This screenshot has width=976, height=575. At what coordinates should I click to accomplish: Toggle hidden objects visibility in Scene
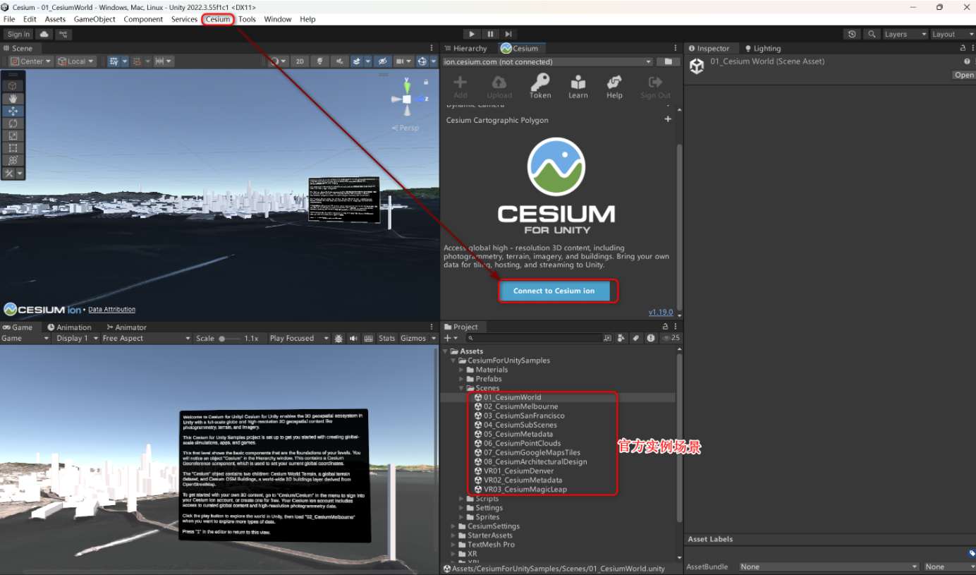click(x=382, y=61)
